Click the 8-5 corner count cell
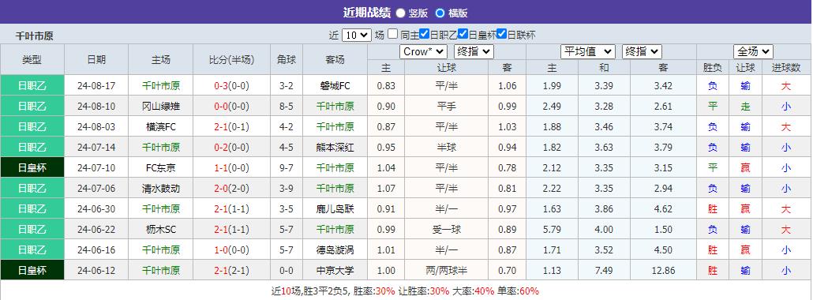This screenshot has width=813, height=300. [287, 107]
